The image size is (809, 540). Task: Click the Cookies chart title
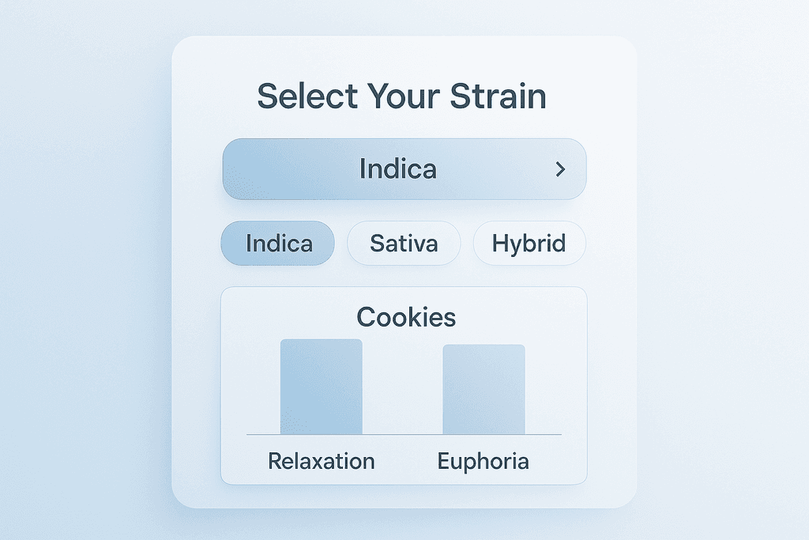[x=405, y=317]
